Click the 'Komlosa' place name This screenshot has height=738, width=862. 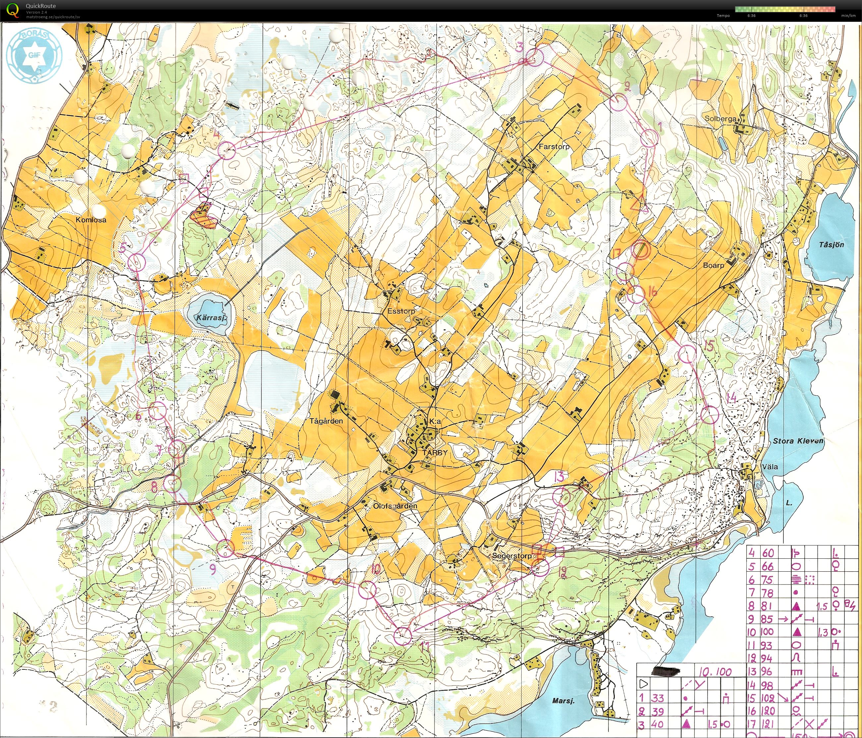pos(91,220)
